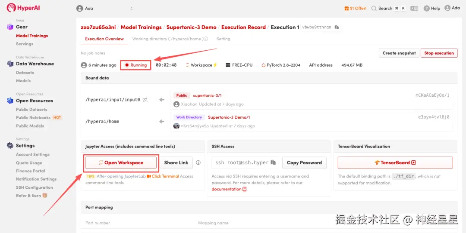Click the Search magnifier icon
466x233 pixels.
(374, 8)
